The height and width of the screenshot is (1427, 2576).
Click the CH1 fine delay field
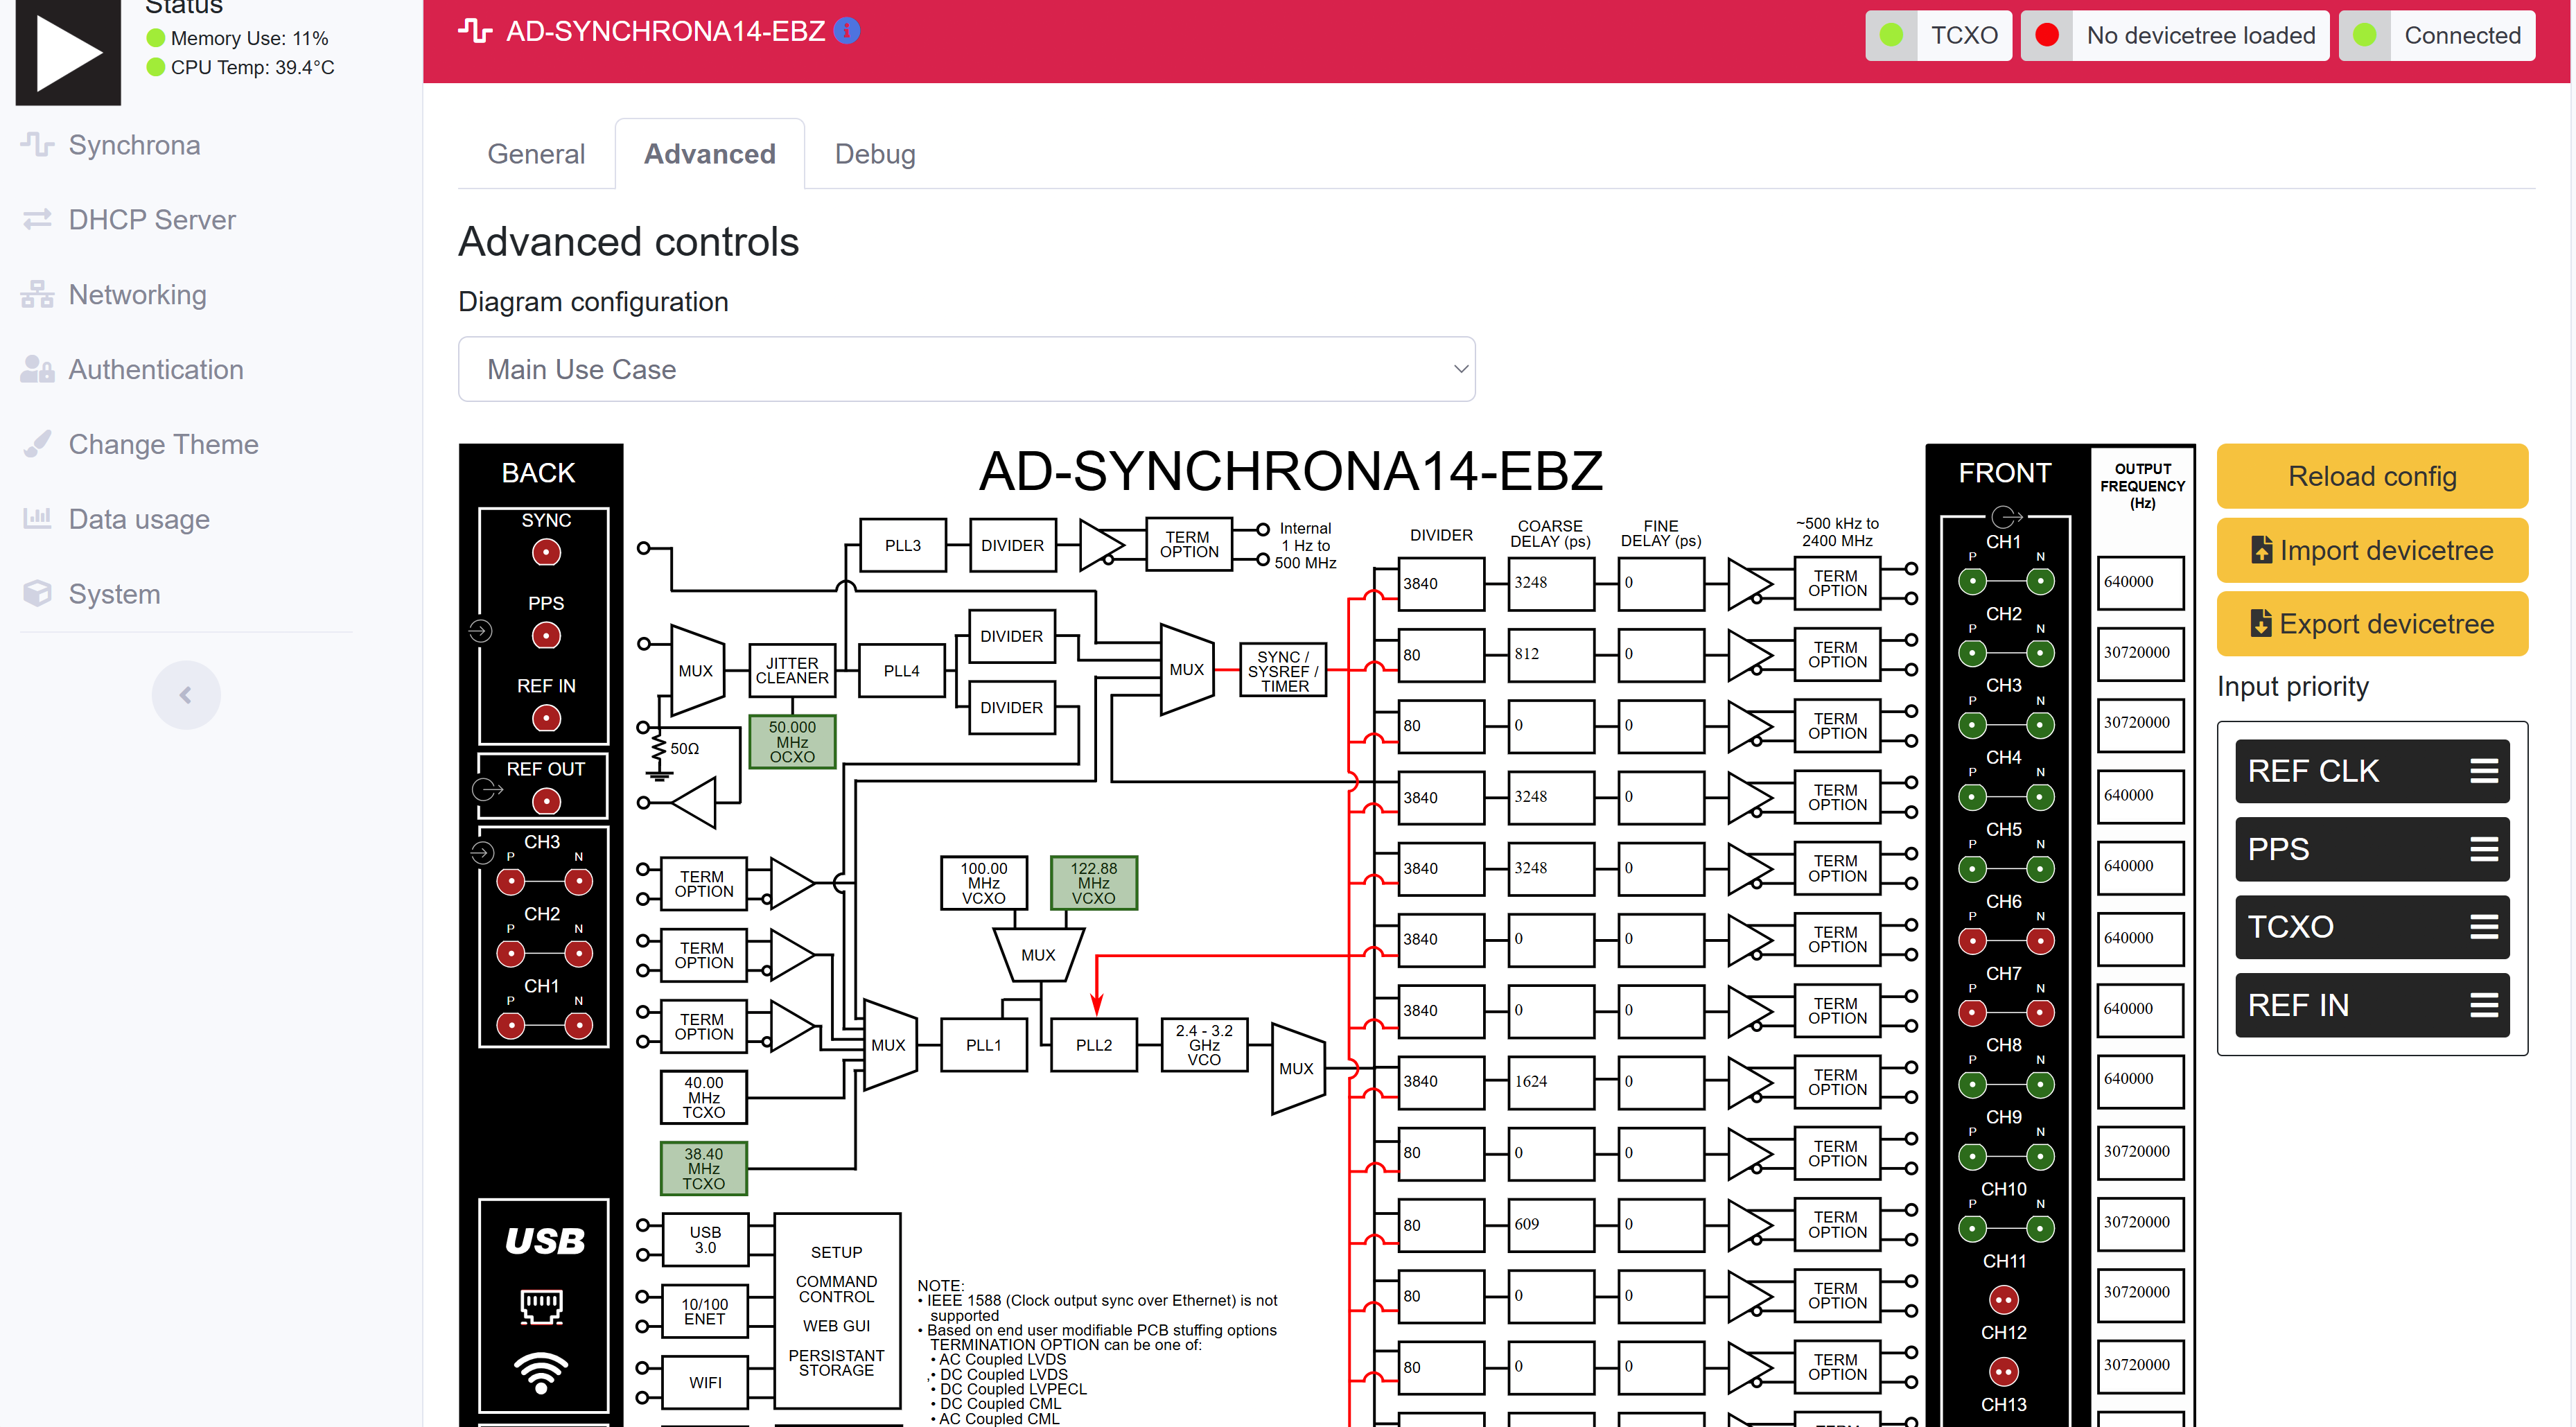point(1660,583)
